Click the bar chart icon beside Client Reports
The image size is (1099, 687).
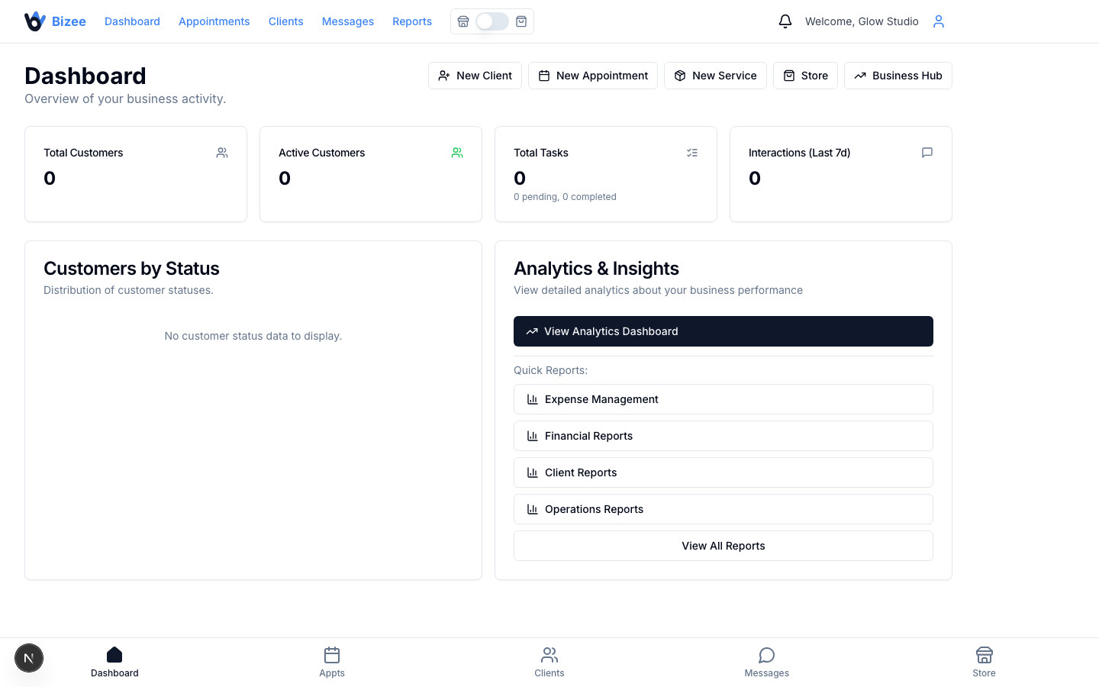pyautogui.click(x=533, y=473)
